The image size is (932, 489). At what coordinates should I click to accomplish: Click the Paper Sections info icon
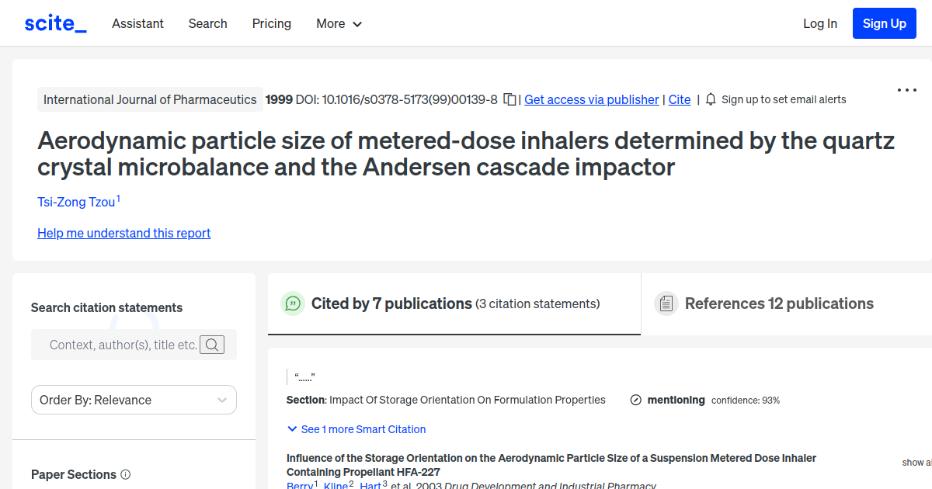click(x=126, y=474)
